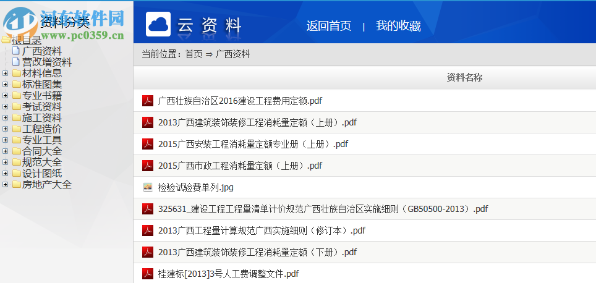Expand the 房地产大全 tree node
Image resolution: width=596 pixels, height=283 pixels.
tap(6, 185)
